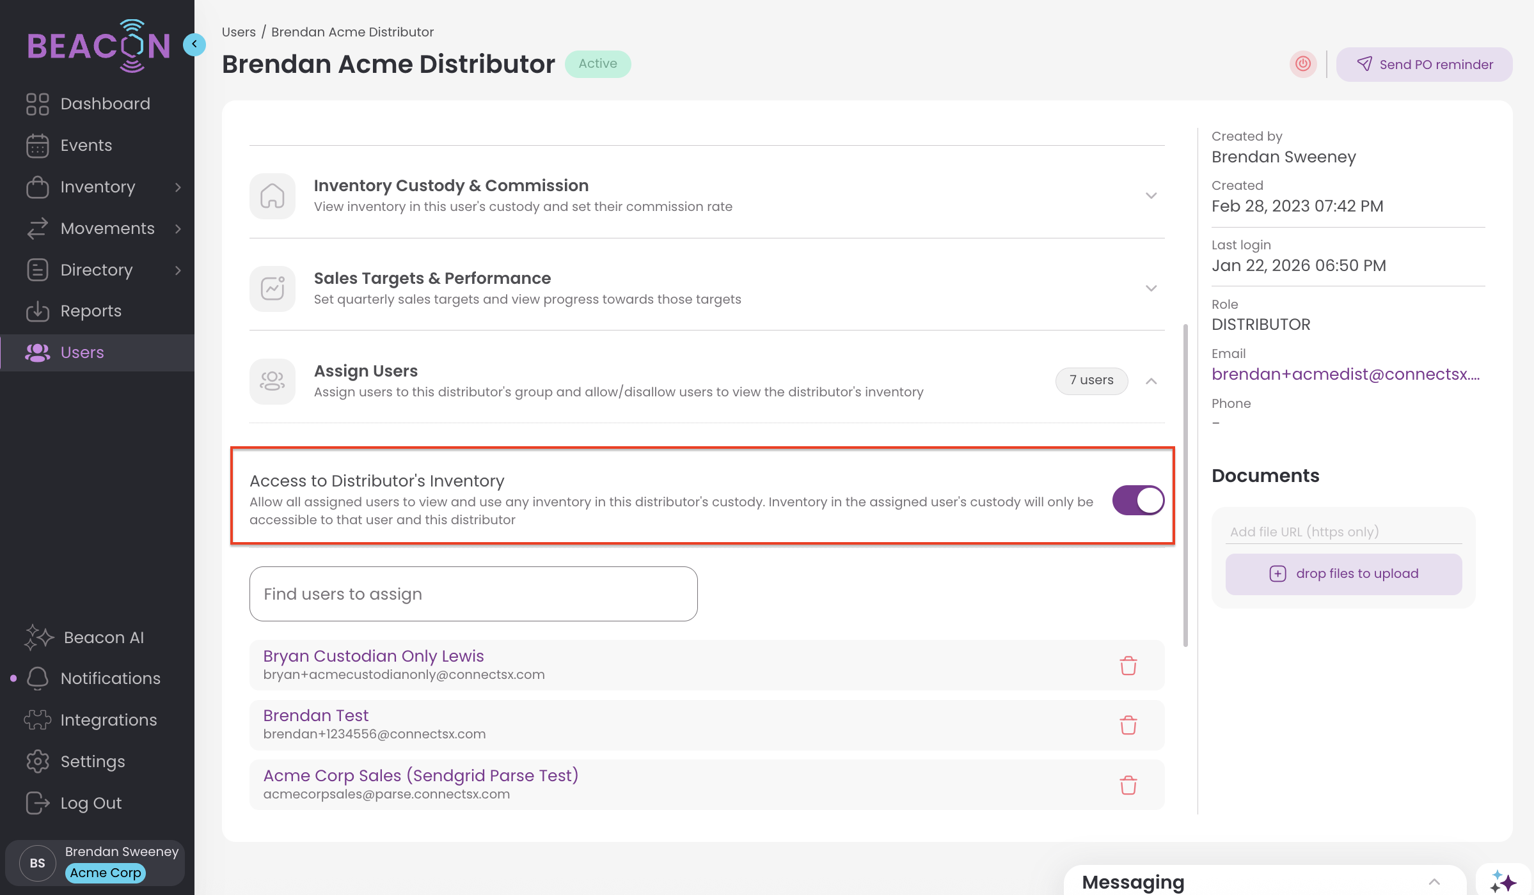Open the brendan+acmedist email link
1534x895 pixels.
[x=1345, y=374]
